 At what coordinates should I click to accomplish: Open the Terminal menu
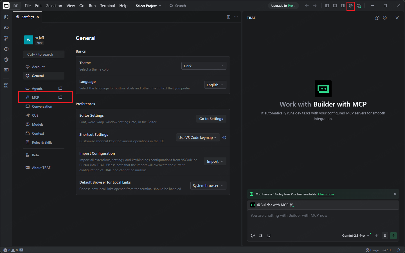tap(107, 6)
